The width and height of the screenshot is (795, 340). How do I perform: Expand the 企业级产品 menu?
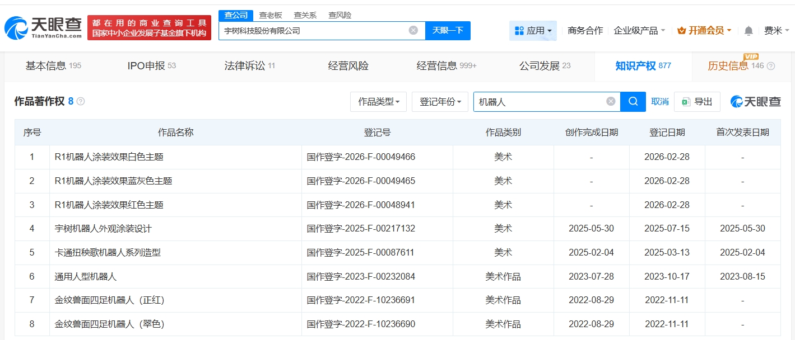tap(639, 31)
